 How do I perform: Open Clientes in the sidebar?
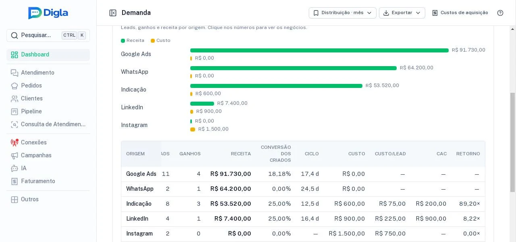point(48,98)
